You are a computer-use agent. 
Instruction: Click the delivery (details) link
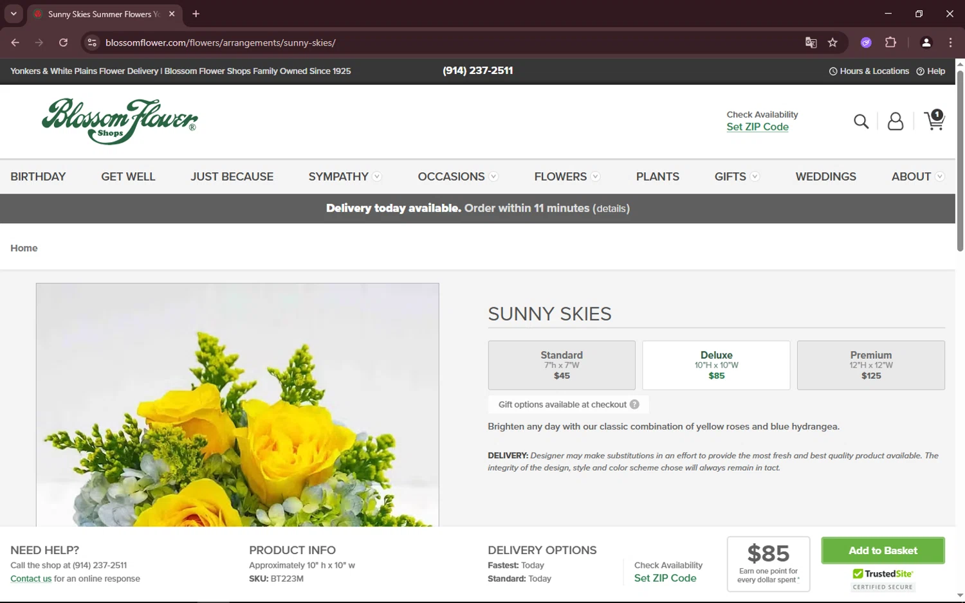(611, 208)
